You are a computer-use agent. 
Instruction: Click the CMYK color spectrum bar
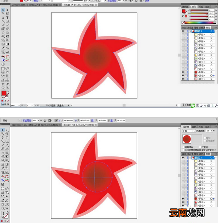pos(199,23)
